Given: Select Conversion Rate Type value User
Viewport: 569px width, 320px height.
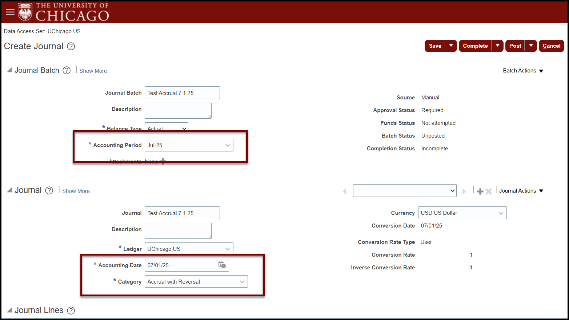Looking at the screenshot, I should [x=426, y=242].
